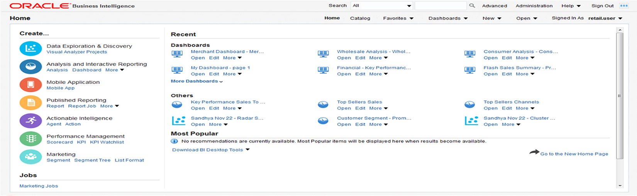Click the Flash Sales Summary dashboard icon
The width and height of the screenshot is (637, 196).
(470, 70)
